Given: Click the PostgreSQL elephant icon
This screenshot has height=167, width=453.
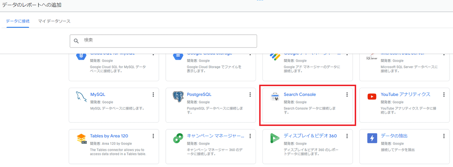Looking at the screenshot, I should 178,97.
